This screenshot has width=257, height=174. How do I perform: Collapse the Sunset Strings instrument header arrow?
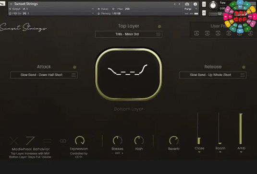(11, 4)
